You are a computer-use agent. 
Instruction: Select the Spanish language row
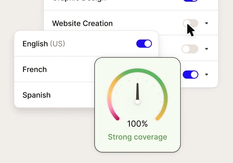point(54,95)
